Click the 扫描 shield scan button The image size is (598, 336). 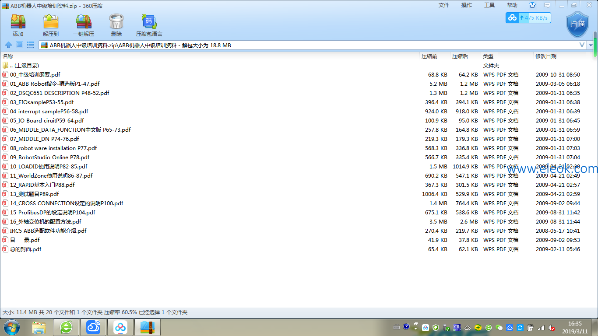click(x=578, y=24)
